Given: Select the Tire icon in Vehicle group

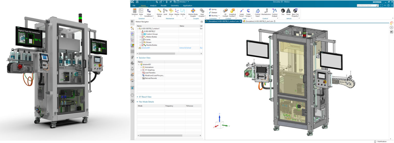Looking at the screenshot, I should click(283, 11).
